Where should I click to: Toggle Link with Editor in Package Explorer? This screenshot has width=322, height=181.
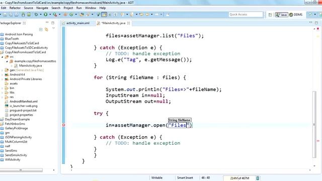pos(47,30)
